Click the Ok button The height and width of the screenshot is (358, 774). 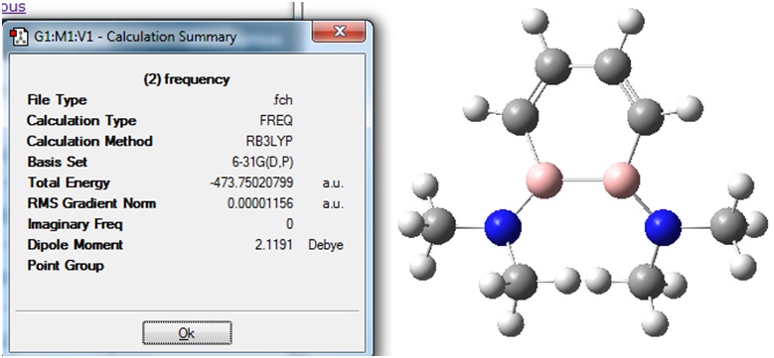click(x=187, y=333)
